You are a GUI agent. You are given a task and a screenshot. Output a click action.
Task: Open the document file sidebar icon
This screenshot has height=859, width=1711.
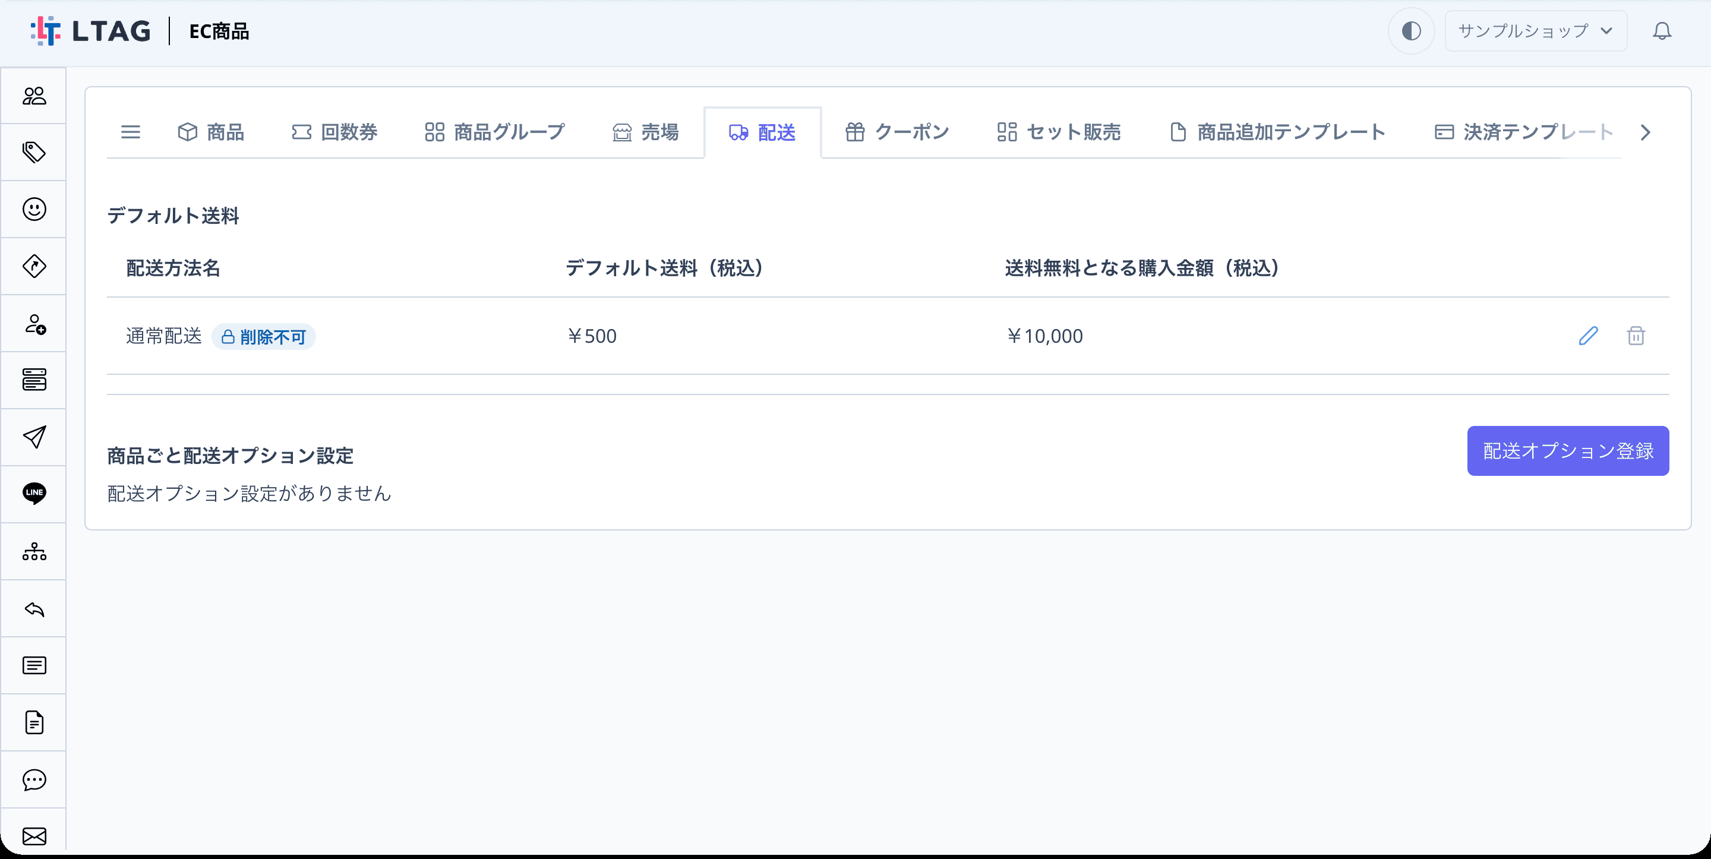pos(34,722)
